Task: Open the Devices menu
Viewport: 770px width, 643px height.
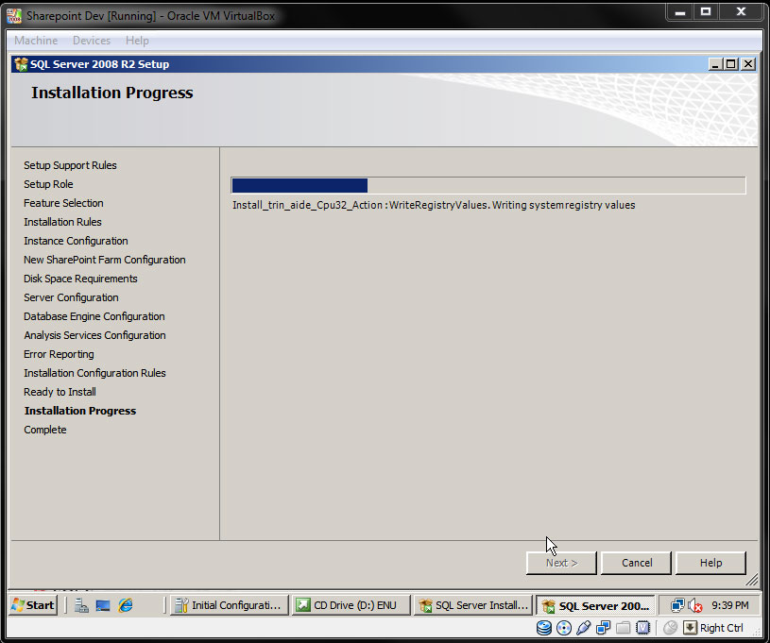Action: point(92,41)
